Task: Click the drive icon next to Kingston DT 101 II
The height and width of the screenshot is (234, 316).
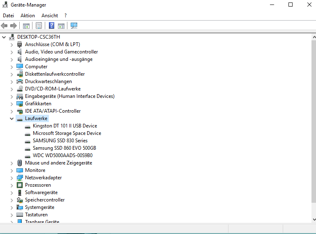Action: point(28,127)
